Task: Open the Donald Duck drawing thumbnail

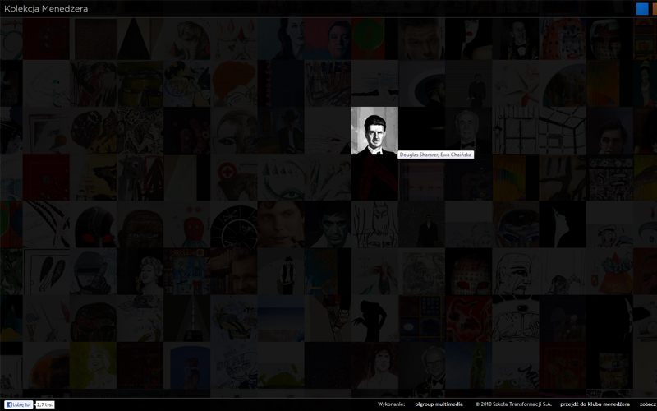Action: [609, 224]
